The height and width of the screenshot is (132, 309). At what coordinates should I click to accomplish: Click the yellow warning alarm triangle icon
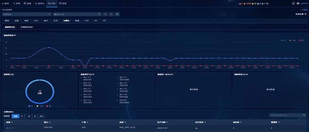point(253,4)
